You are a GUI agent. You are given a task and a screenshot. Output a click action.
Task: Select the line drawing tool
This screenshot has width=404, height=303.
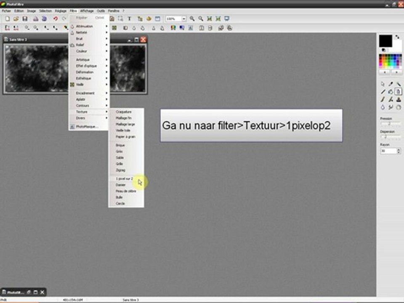383,92
